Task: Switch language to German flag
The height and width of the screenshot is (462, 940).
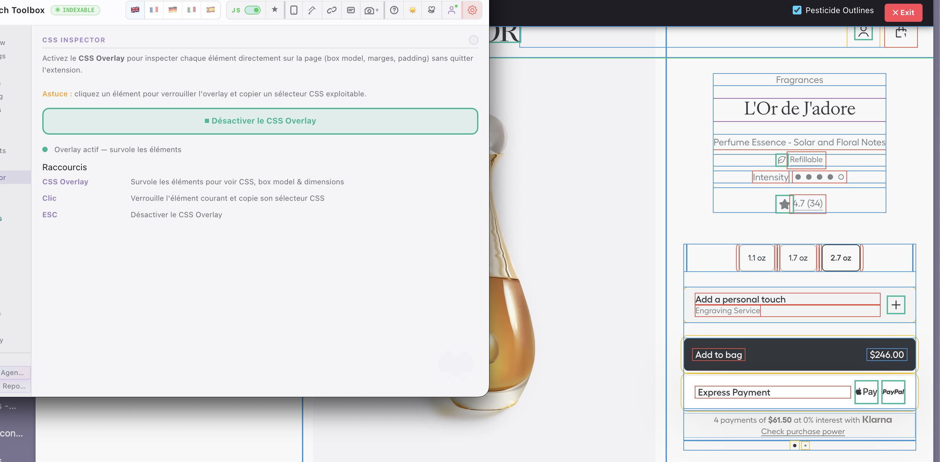Action: (x=173, y=10)
